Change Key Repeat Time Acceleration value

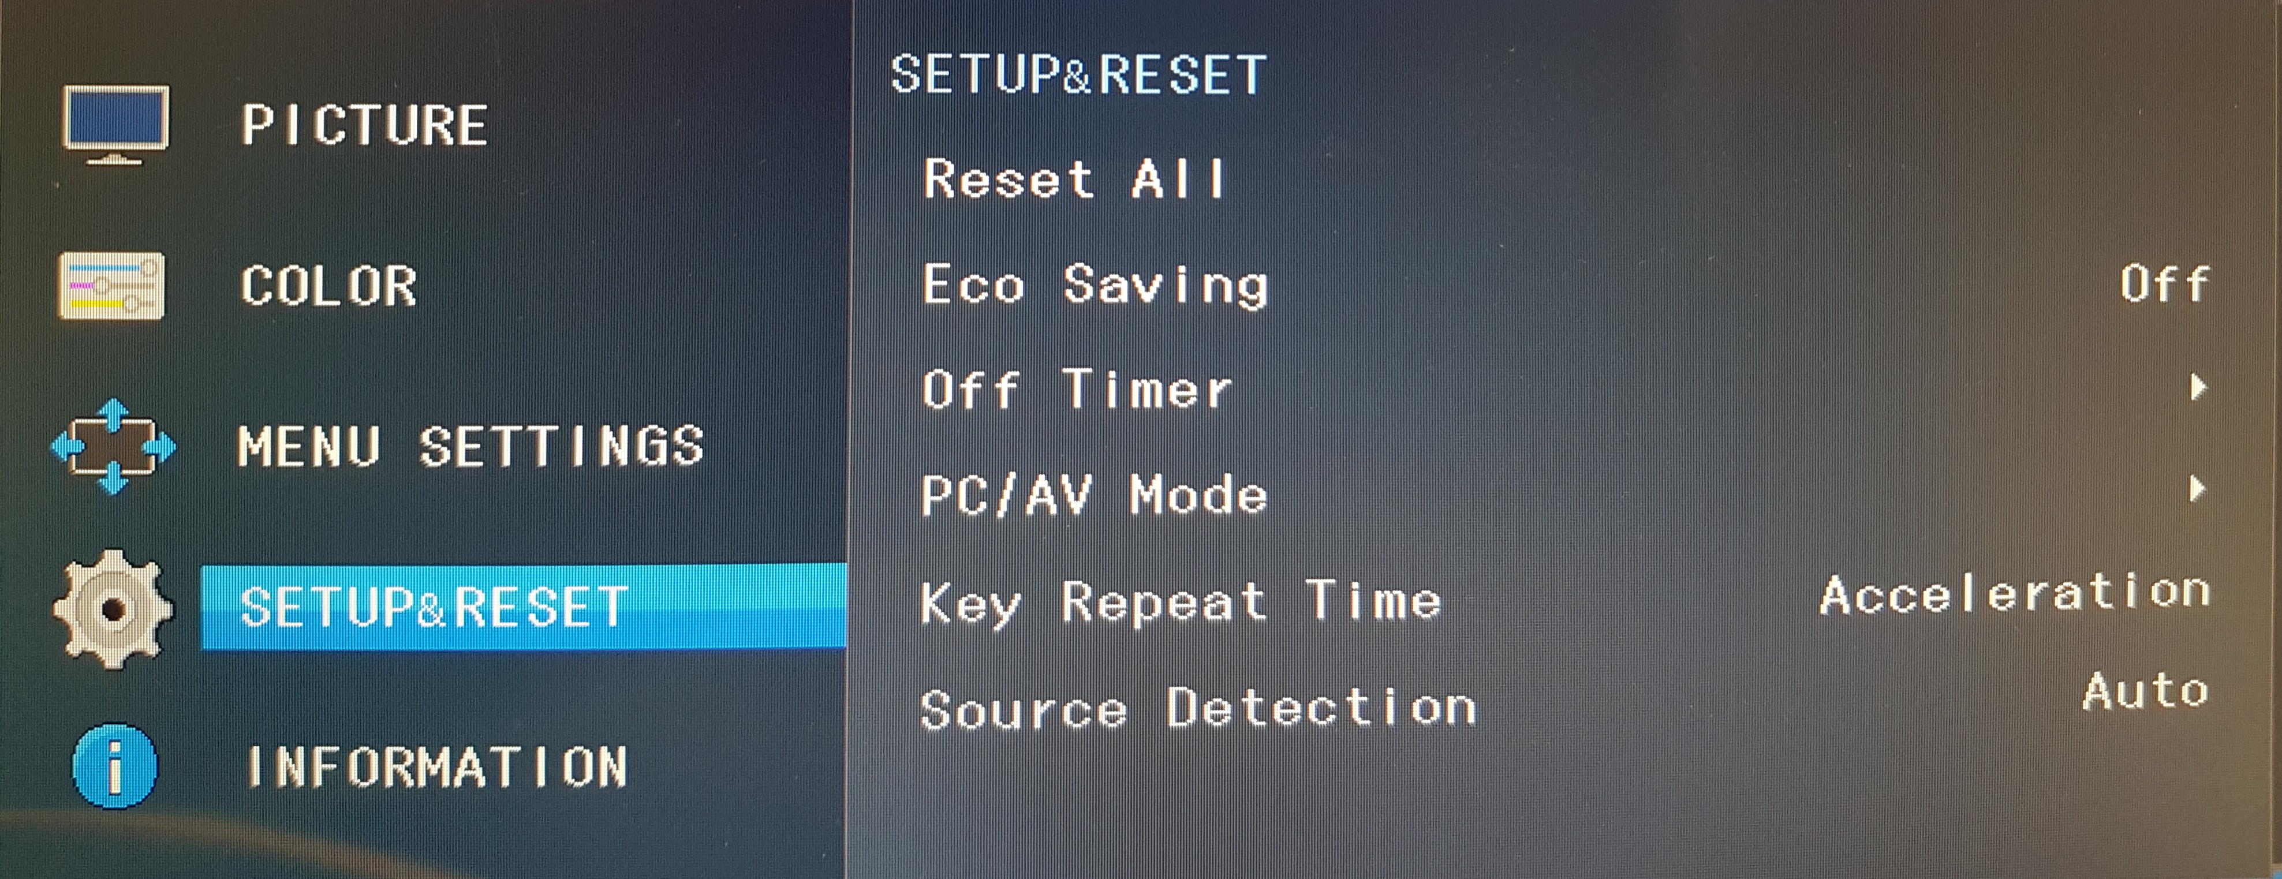point(2015,594)
